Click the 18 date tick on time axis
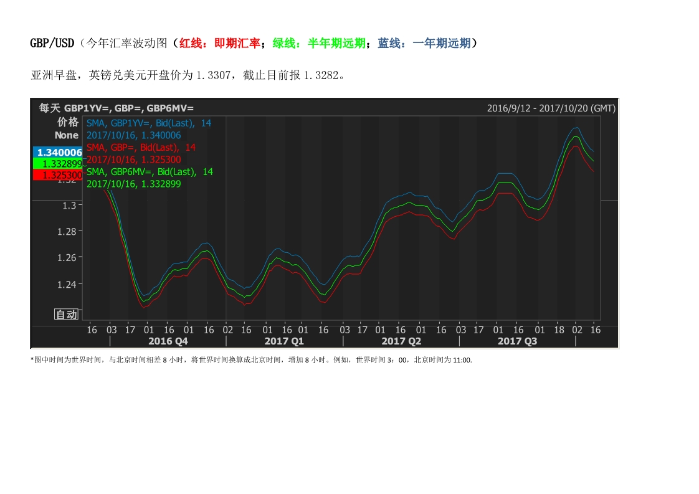 coord(559,330)
